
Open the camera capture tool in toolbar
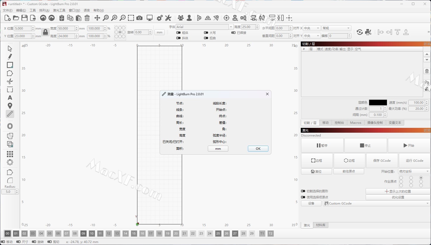pyautogui.click(x=139, y=18)
